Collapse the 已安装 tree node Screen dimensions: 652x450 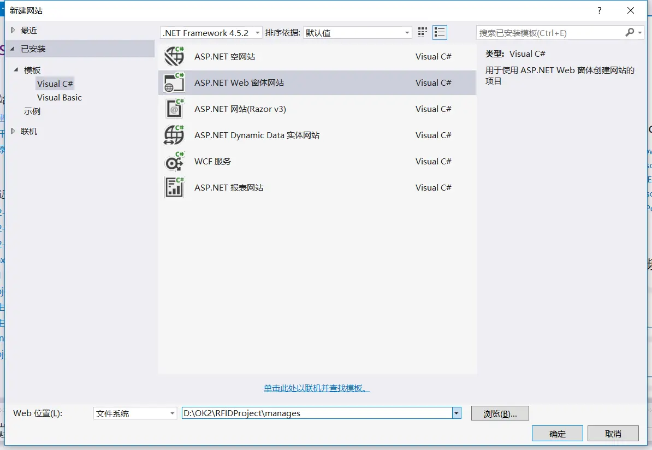coord(13,49)
